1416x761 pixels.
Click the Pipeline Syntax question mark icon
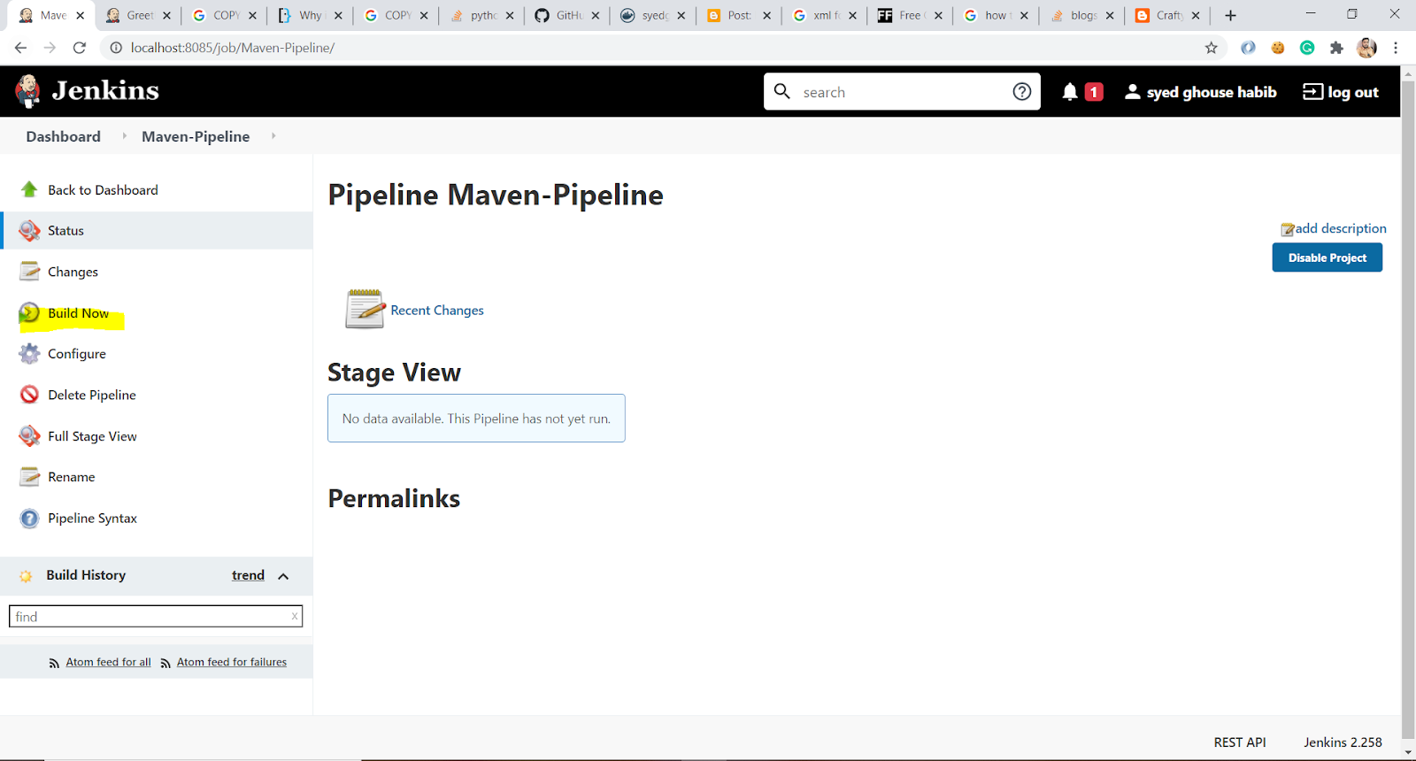coord(29,518)
